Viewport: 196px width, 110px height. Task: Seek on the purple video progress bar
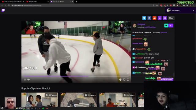click(76, 76)
